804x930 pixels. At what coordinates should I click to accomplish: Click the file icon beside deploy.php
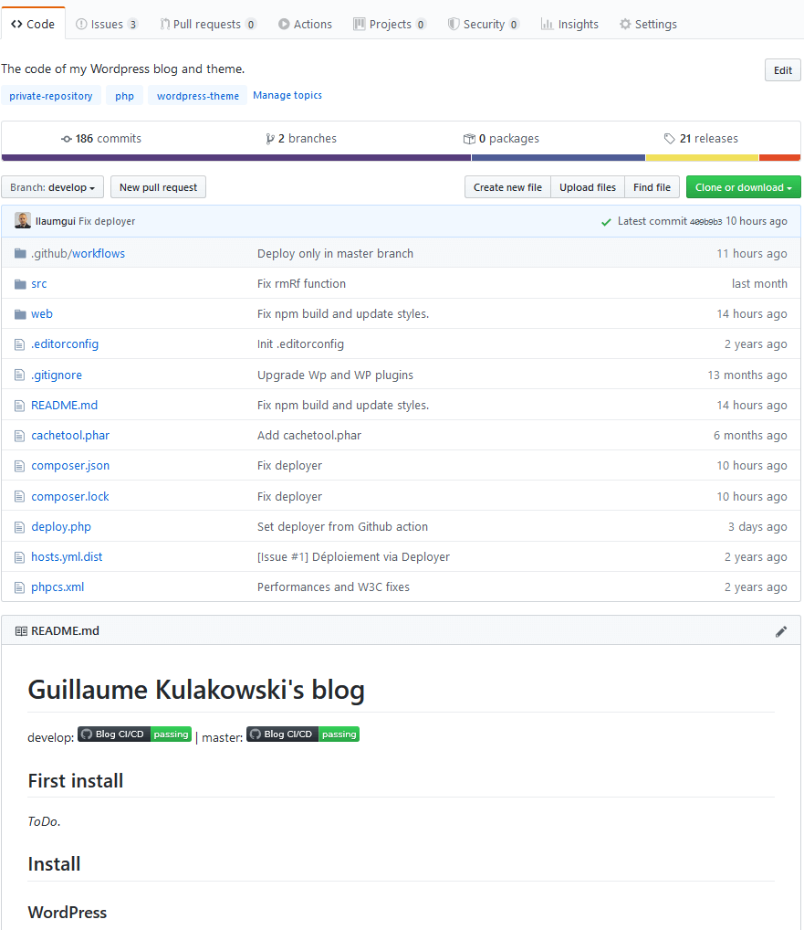[20, 527]
